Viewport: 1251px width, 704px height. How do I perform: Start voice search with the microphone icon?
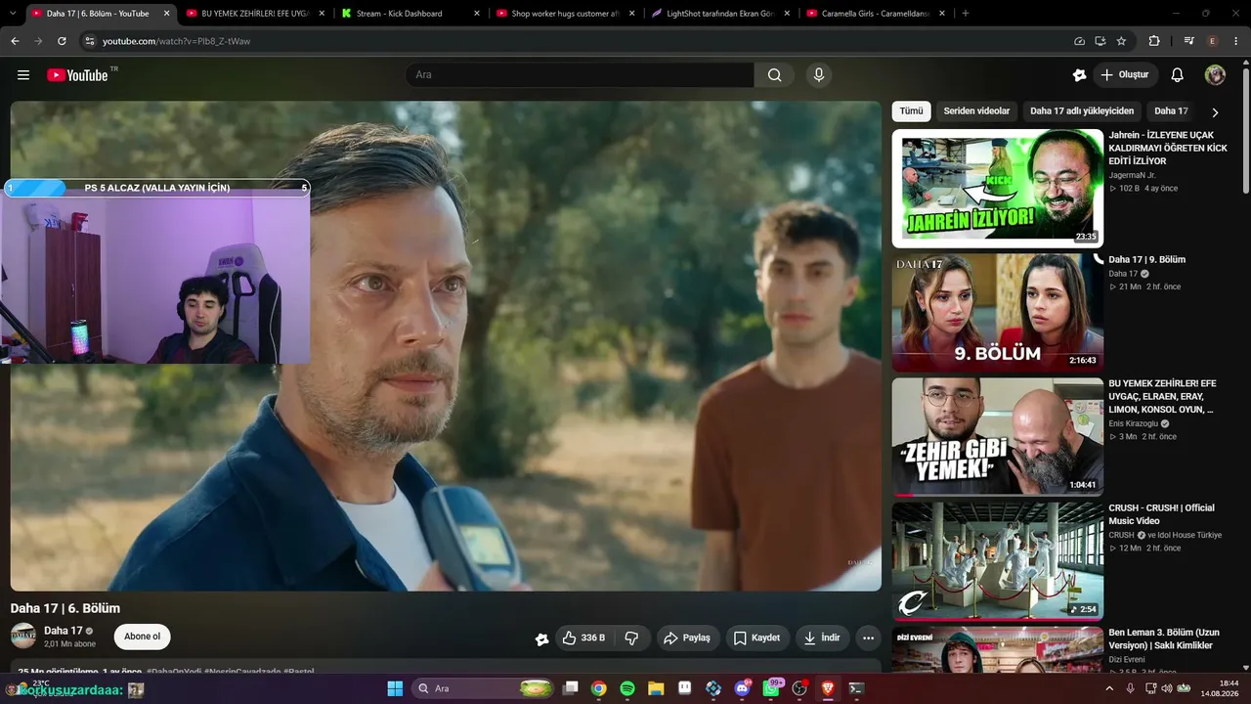(819, 75)
